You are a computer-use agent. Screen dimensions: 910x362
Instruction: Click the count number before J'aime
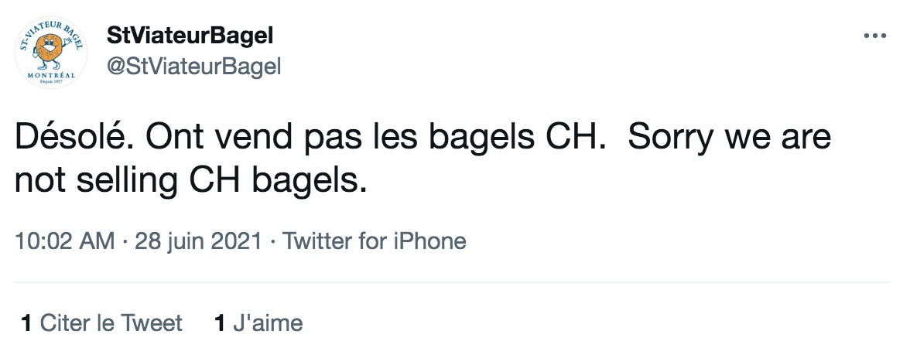pos(220,323)
